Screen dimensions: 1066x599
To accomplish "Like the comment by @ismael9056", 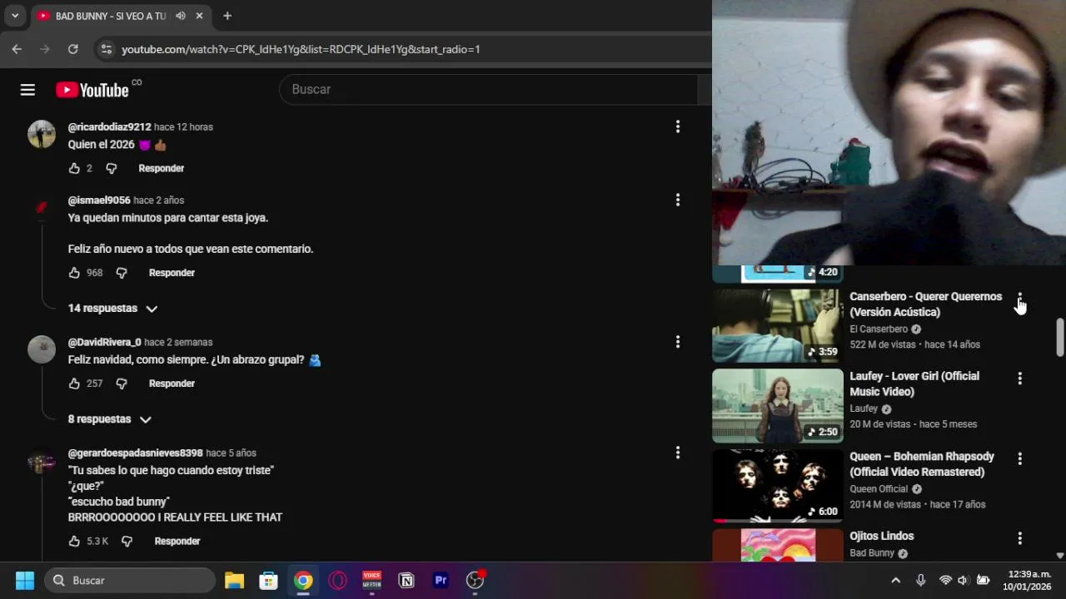I will pyautogui.click(x=74, y=273).
